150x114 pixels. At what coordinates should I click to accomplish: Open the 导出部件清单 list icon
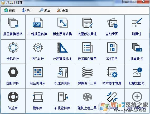(88, 48)
